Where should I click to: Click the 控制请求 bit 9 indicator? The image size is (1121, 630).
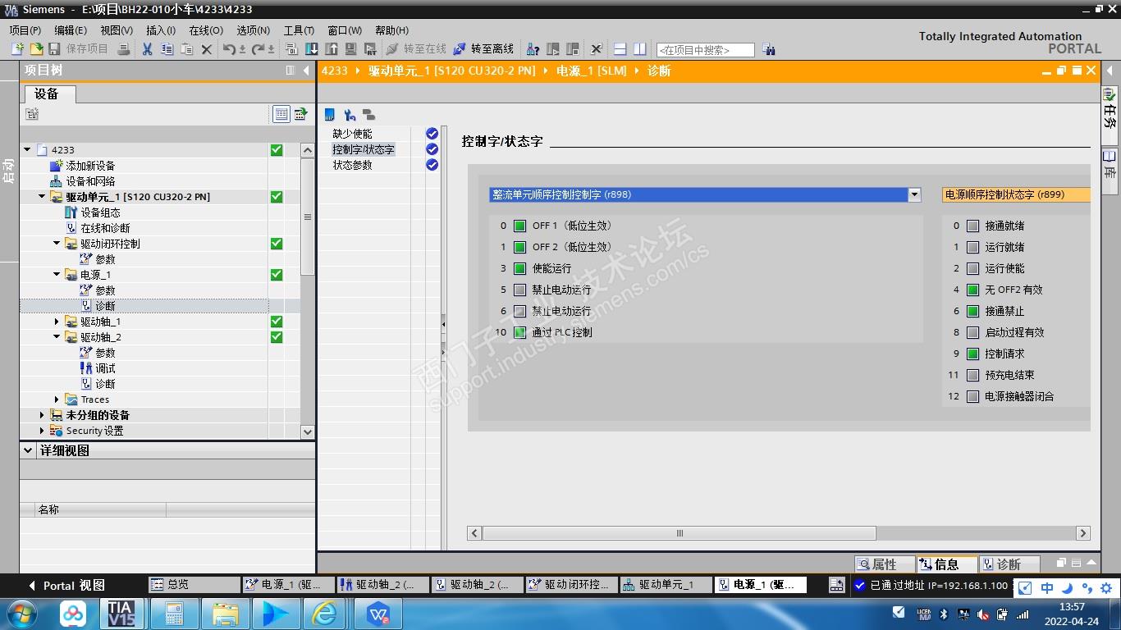(972, 354)
